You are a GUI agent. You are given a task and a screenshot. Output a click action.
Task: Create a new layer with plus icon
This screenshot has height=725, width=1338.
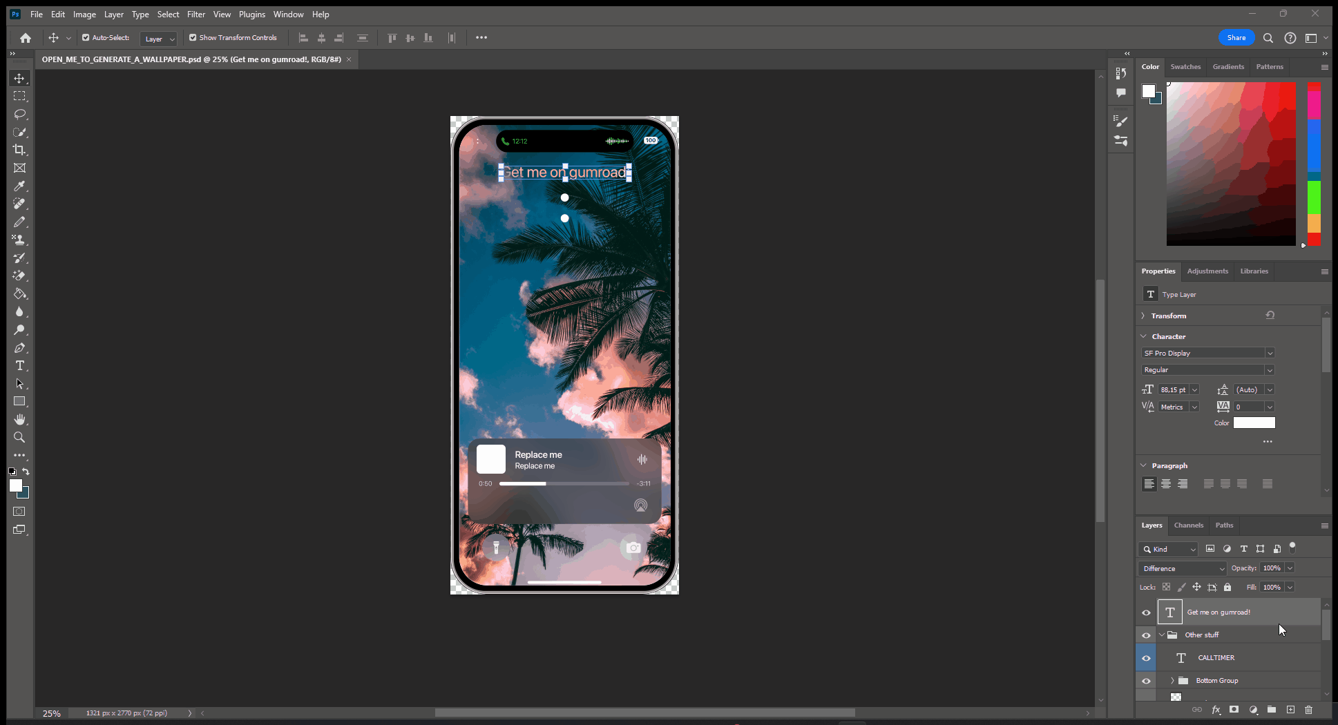(1290, 710)
